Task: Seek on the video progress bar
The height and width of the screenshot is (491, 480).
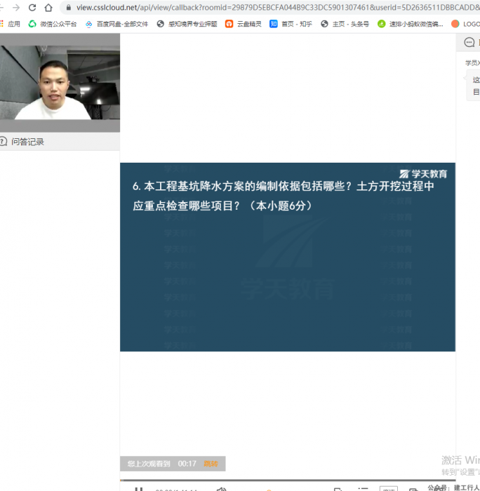Action: [x=287, y=480]
